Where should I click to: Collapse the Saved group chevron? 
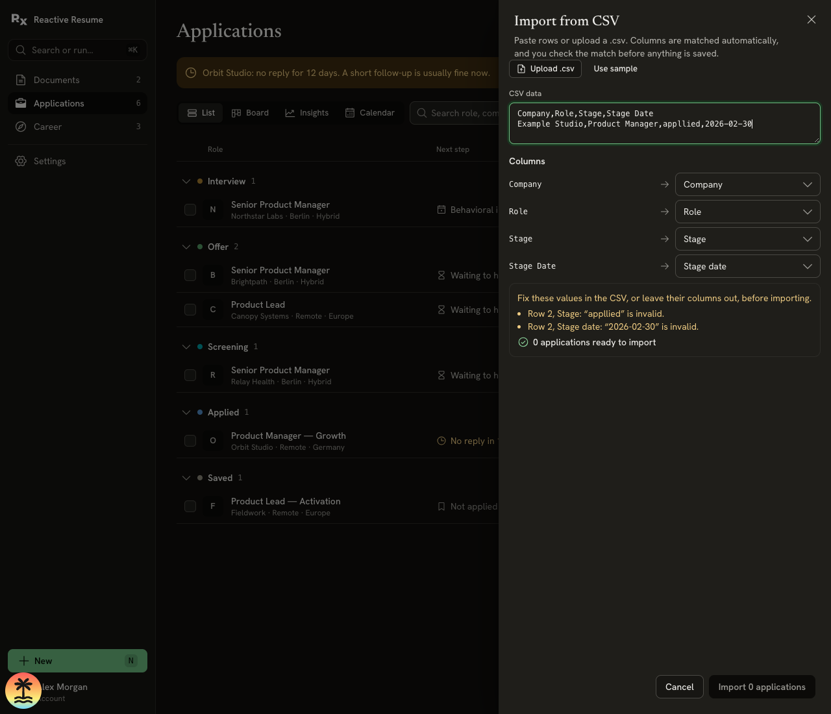pyautogui.click(x=186, y=478)
